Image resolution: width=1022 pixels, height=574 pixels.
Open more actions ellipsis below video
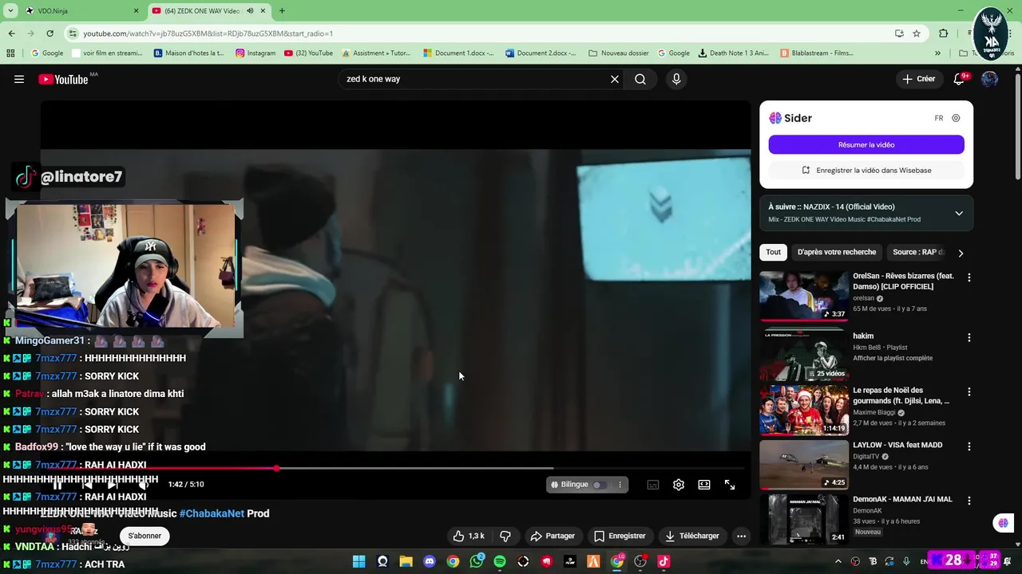[x=741, y=536]
